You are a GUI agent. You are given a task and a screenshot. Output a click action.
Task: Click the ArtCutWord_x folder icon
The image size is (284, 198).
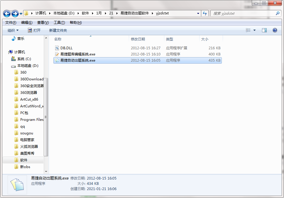pyautogui.click(x=16, y=106)
